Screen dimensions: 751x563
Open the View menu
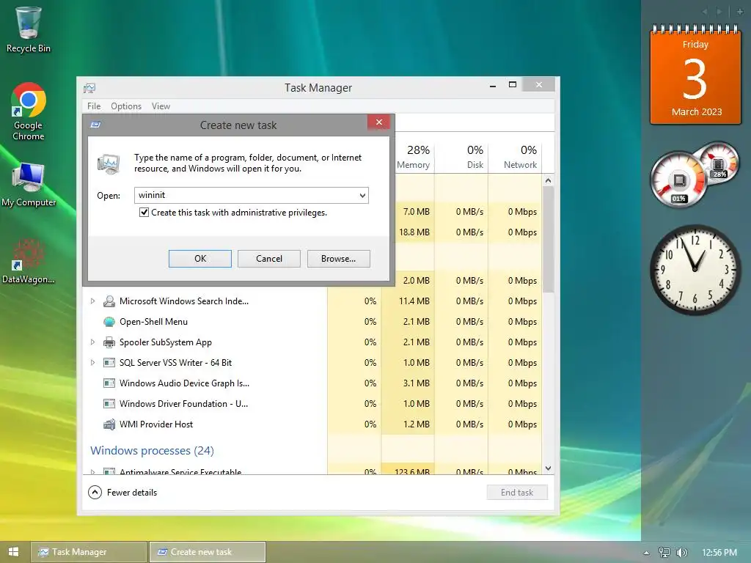(x=161, y=106)
